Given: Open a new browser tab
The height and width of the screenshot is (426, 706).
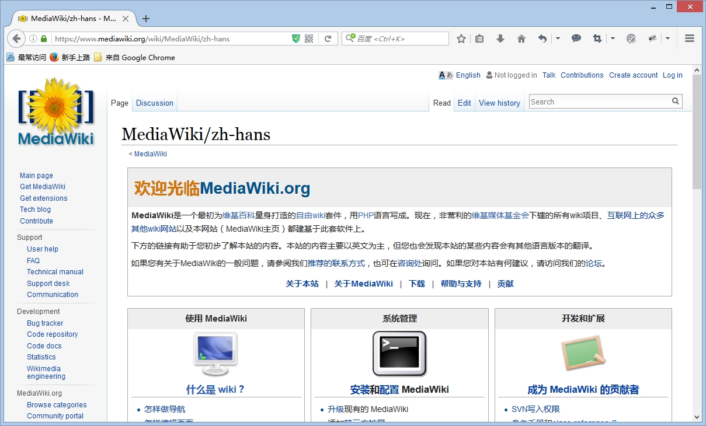Looking at the screenshot, I should click(x=146, y=19).
